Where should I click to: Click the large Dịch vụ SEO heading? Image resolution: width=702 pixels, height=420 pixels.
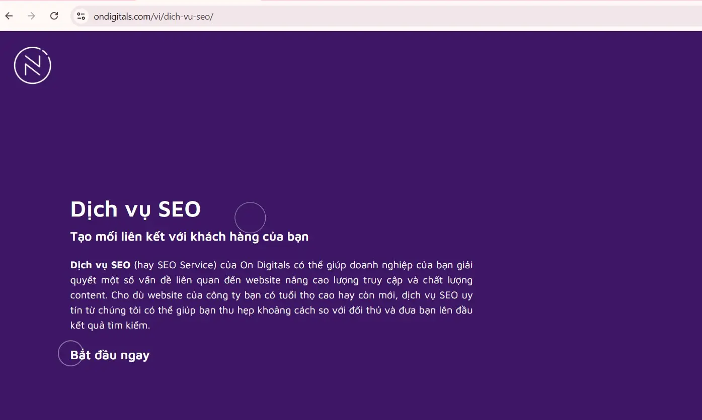(135, 209)
